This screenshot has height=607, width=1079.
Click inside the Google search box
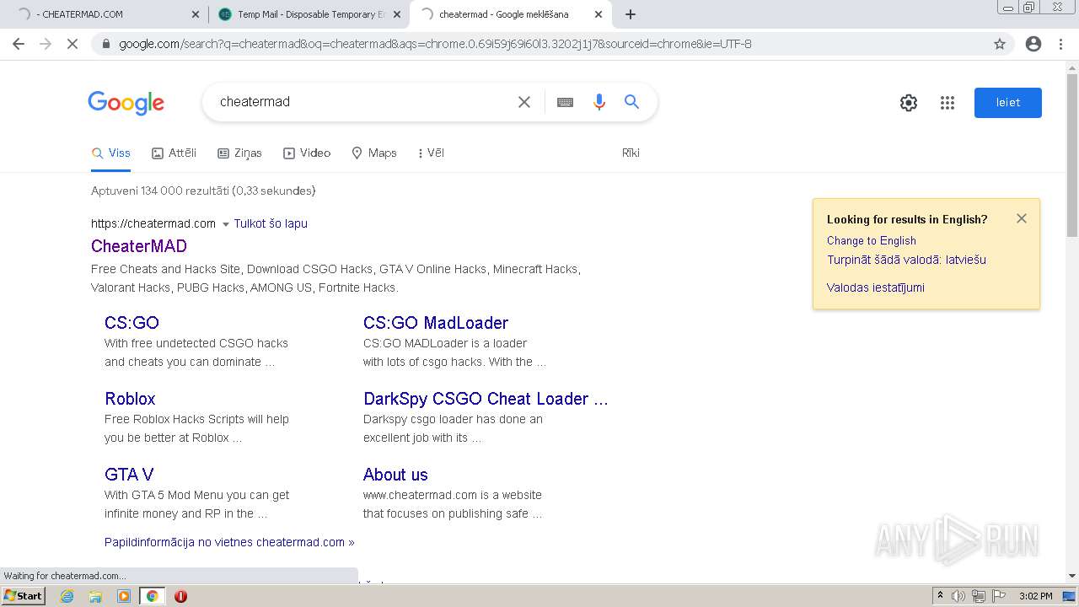coord(362,102)
